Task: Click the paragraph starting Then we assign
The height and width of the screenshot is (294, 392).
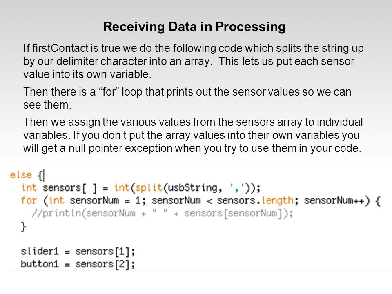Action: tap(193, 135)
